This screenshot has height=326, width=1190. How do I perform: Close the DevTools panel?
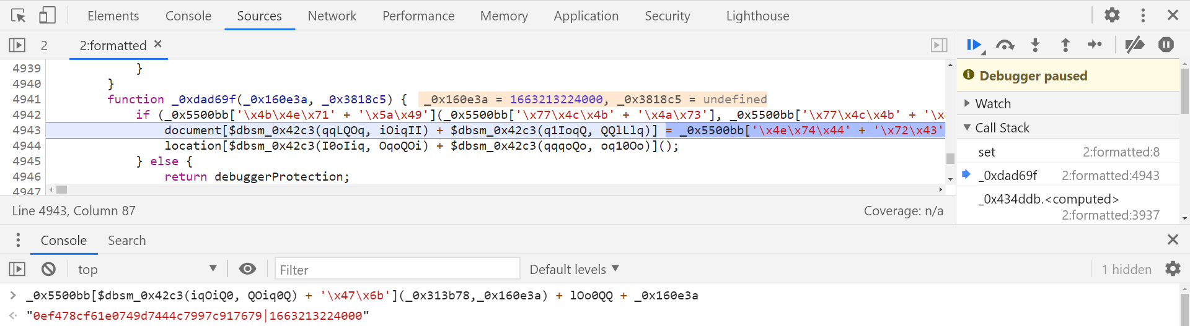pos(1173,15)
